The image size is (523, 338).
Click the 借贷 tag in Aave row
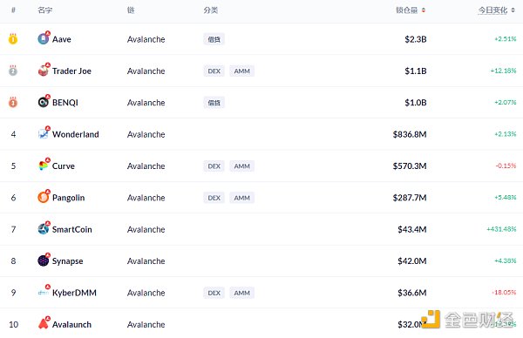[214, 39]
